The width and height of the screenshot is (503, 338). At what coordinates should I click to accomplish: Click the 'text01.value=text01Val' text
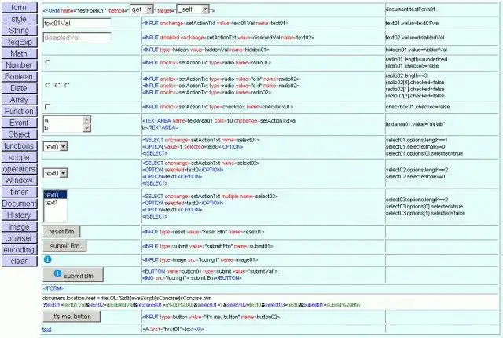point(412,23)
